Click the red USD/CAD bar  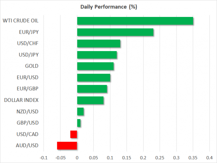(x=74, y=134)
